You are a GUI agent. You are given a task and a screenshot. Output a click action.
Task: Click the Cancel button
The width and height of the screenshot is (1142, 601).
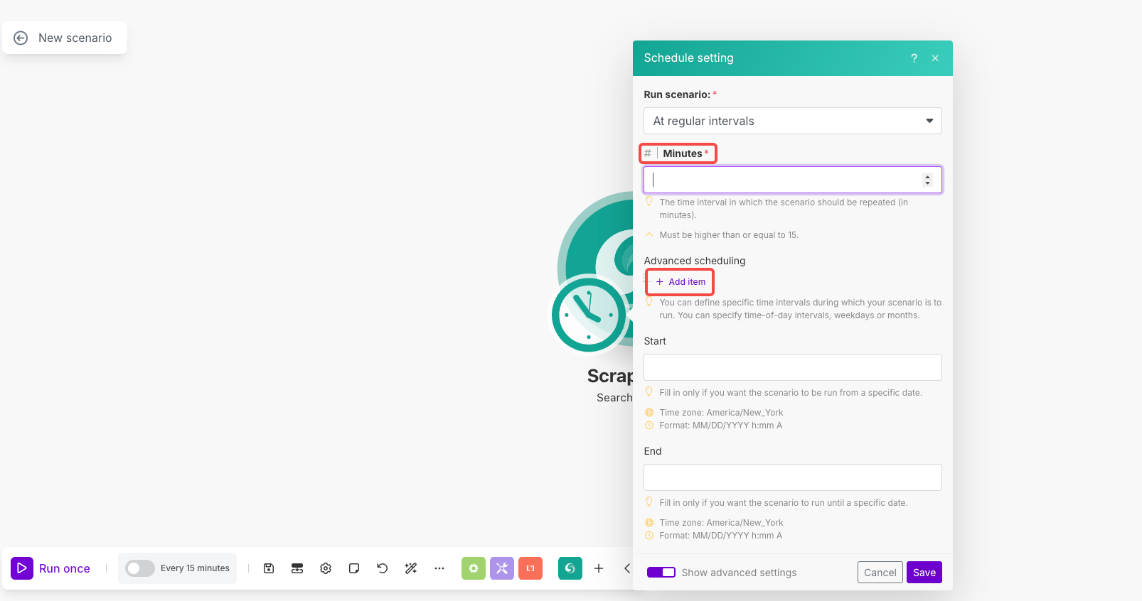pyautogui.click(x=880, y=573)
